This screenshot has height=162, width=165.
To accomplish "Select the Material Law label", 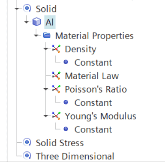I will coord(92,76).
